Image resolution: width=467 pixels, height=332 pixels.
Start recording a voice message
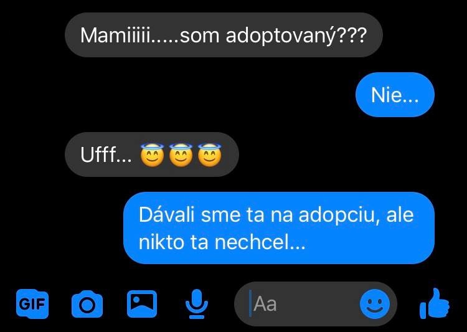(x=197, y=304)
